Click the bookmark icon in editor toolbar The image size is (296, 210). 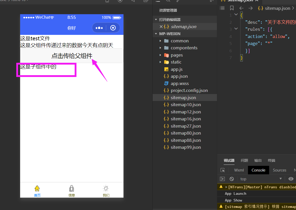[232, 8]
